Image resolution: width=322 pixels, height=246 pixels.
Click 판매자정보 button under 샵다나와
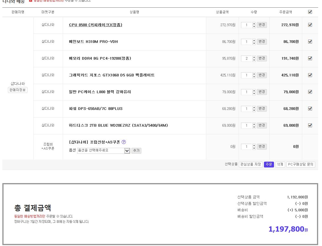coord(18,90)
